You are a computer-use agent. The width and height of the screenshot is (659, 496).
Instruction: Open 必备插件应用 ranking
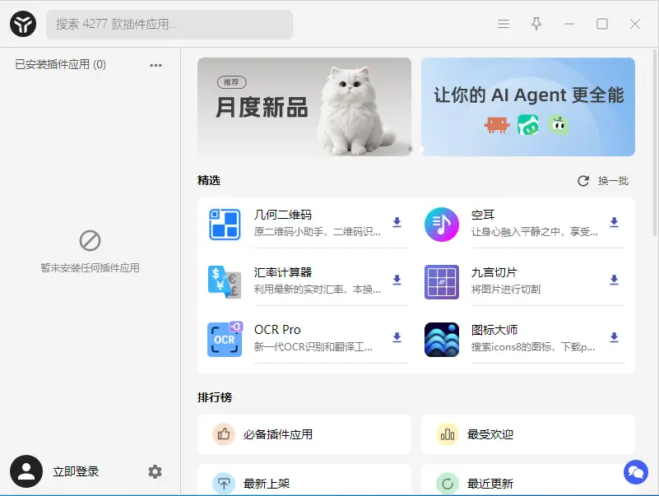304,434
